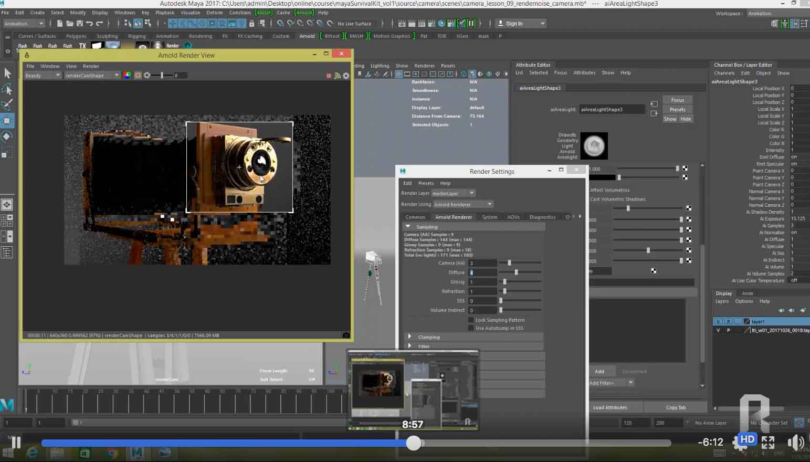Click the Focus button in Attribute Editor
Screen dimensions: 810x462
[677, 100]
